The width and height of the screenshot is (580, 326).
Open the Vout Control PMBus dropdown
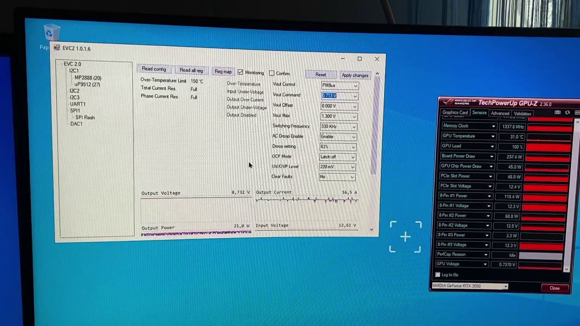339,85
